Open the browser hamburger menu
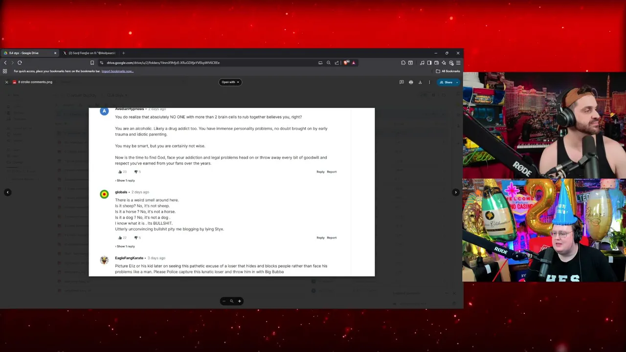The width and height of the screenshot is (626, 352). [x=458, y=63]
